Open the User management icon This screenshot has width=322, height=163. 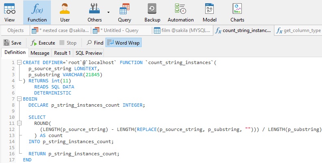(65, 13)
